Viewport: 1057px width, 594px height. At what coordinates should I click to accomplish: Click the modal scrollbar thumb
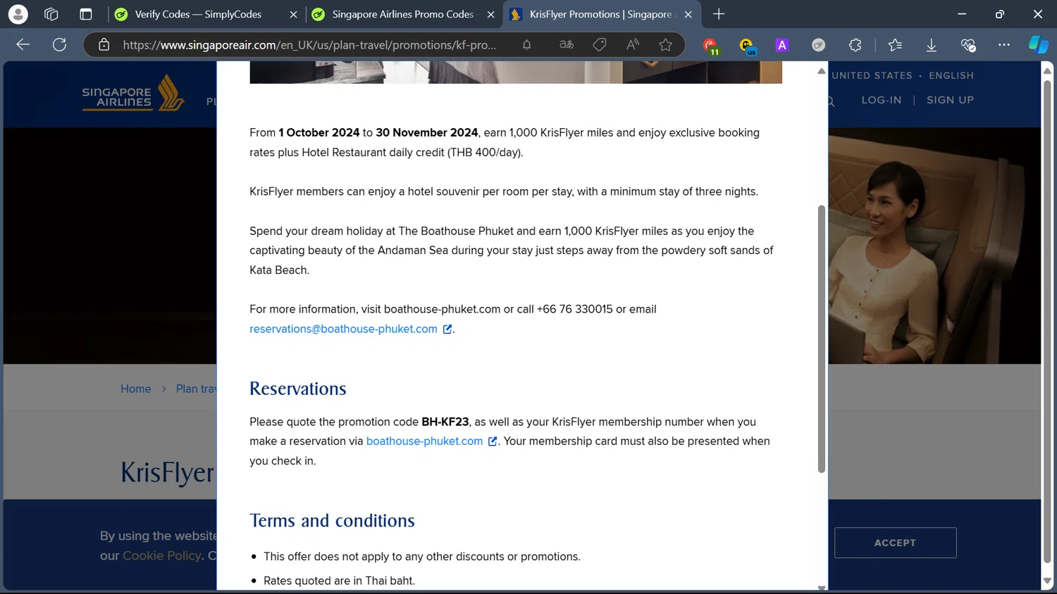[821, 339]
